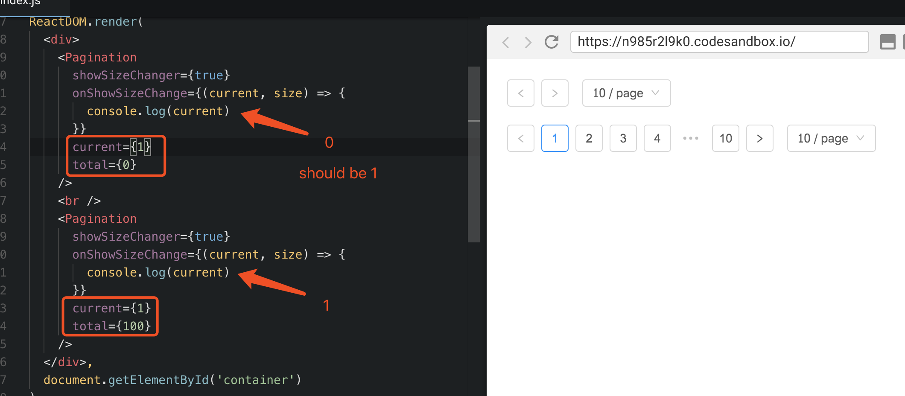The width and height of the screenshot is (905, 396).
Task: Click the ellipsis to jump pages forward
Action: tap(690, 138)
